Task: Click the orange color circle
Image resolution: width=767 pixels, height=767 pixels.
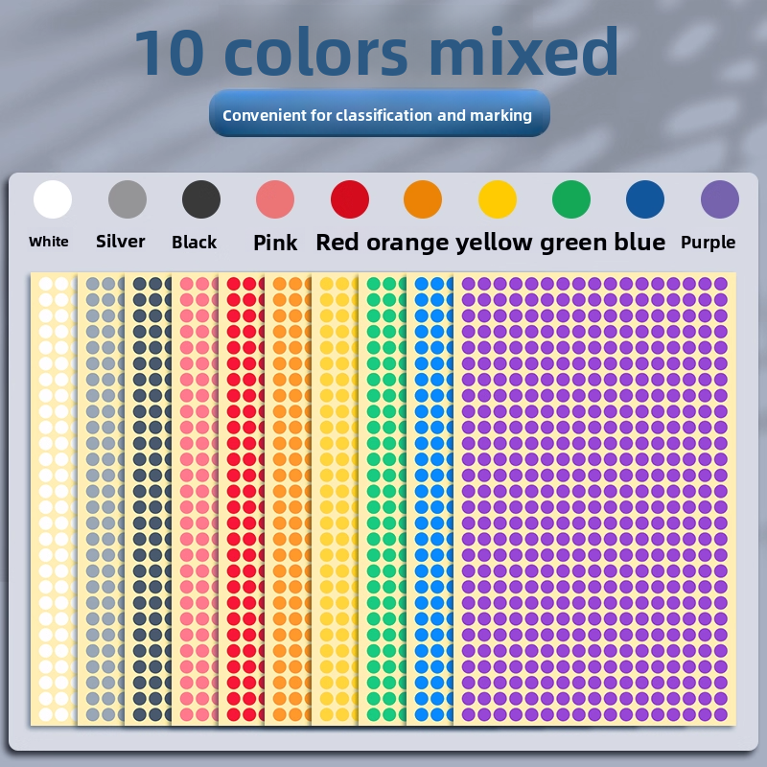Action: 423,199
